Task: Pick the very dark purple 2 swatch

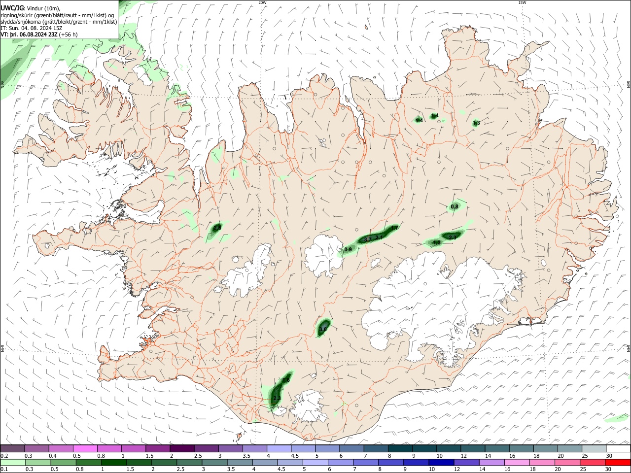Action: [182, 448]
